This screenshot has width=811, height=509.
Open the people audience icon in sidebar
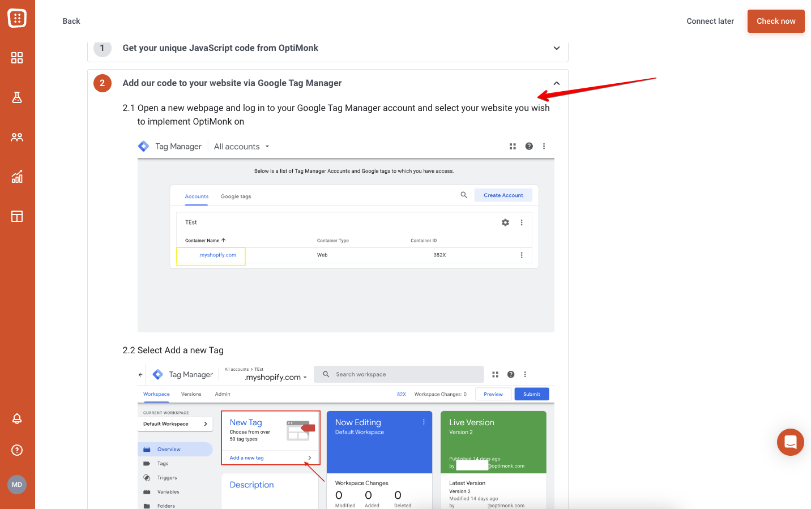pos(17,137)
